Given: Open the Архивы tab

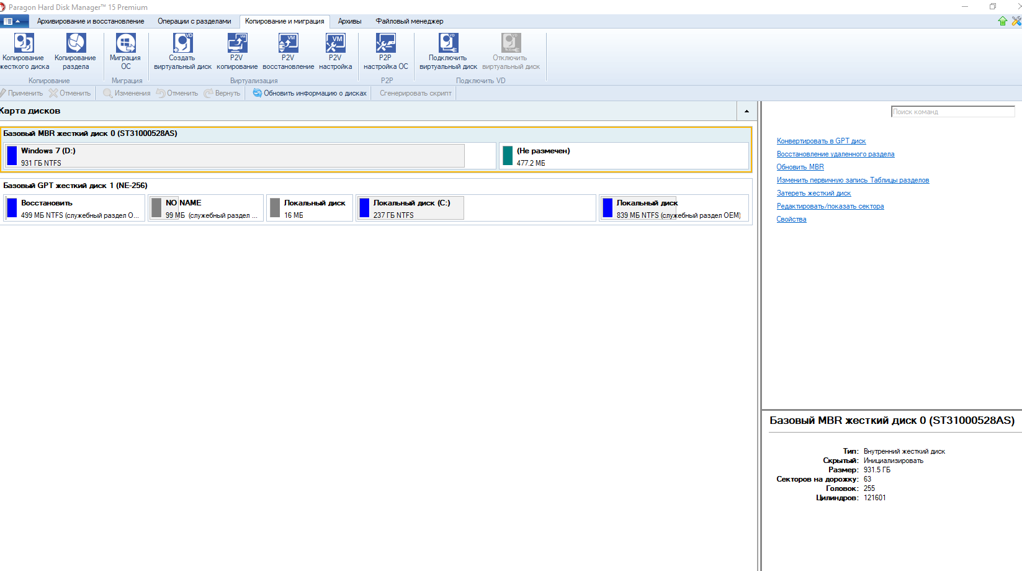Looking at the screenshot, I should tap(350, 21).
